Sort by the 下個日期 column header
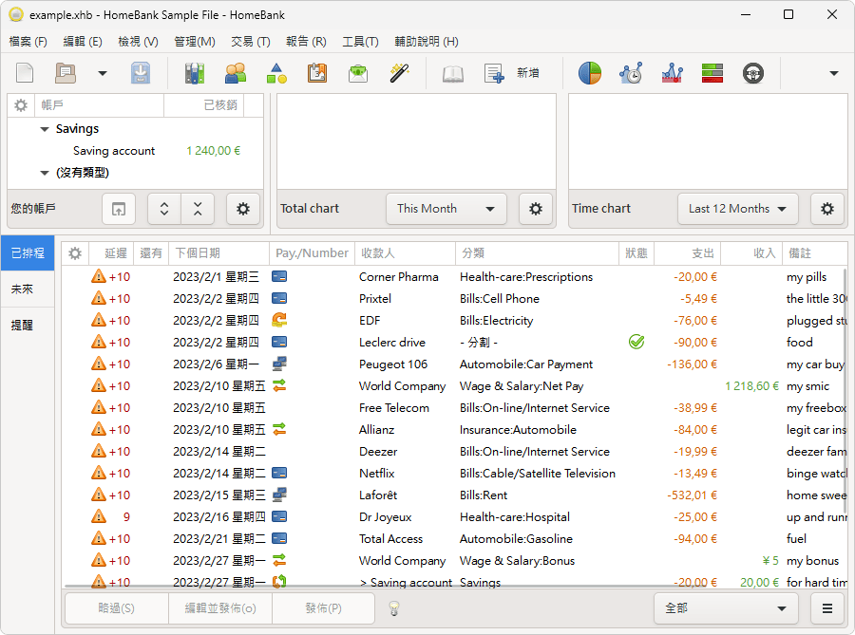 click(x=218, y=253)
